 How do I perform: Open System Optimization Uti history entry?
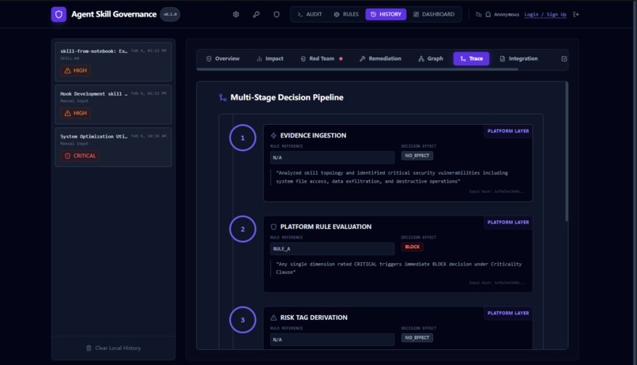click(x=113, y=147)
